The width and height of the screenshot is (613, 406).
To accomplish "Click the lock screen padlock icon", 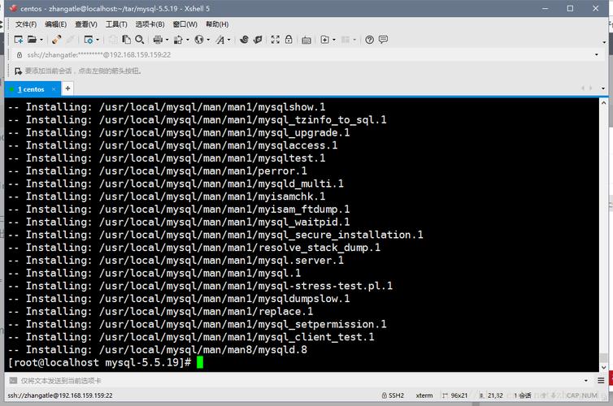I will (289, 39).
